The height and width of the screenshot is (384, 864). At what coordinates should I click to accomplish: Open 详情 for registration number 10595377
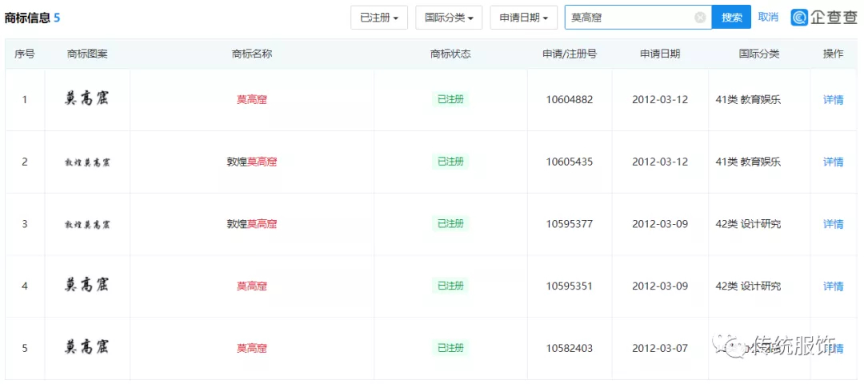833,224
